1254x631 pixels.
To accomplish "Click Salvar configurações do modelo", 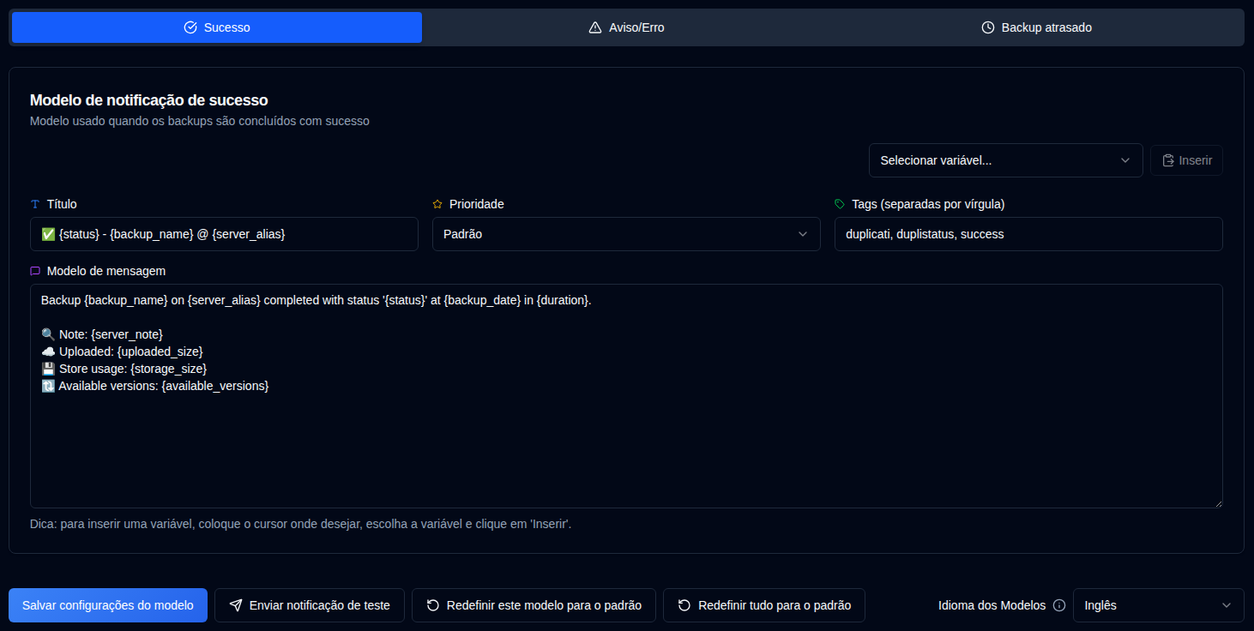I will (x=107, y=605).
